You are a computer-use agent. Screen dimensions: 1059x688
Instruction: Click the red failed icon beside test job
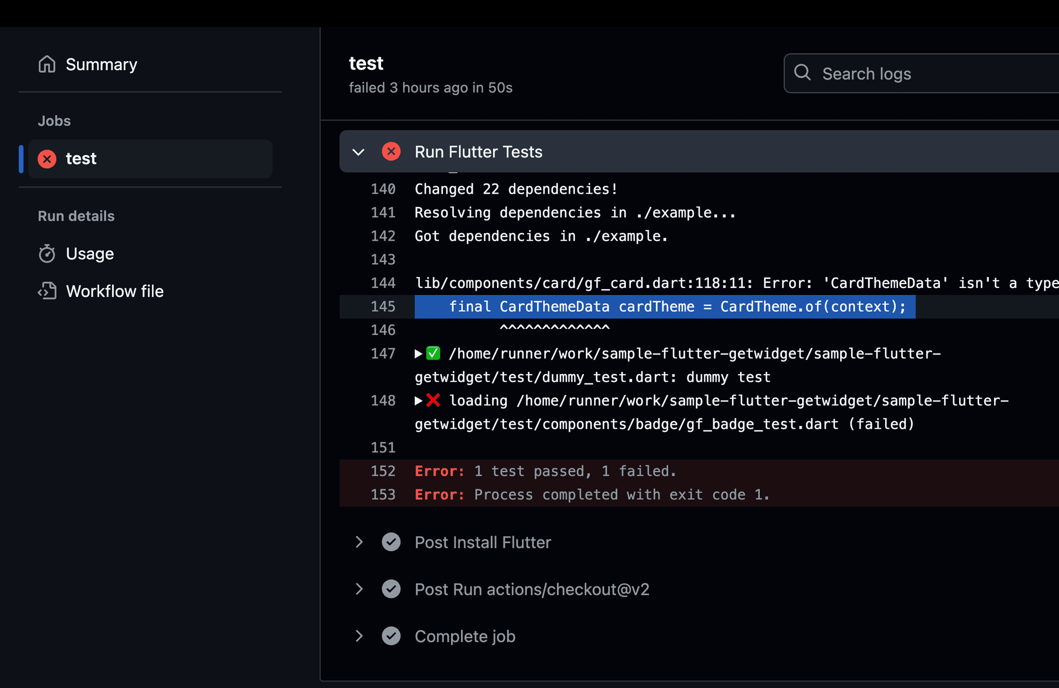tap(47, 159)
